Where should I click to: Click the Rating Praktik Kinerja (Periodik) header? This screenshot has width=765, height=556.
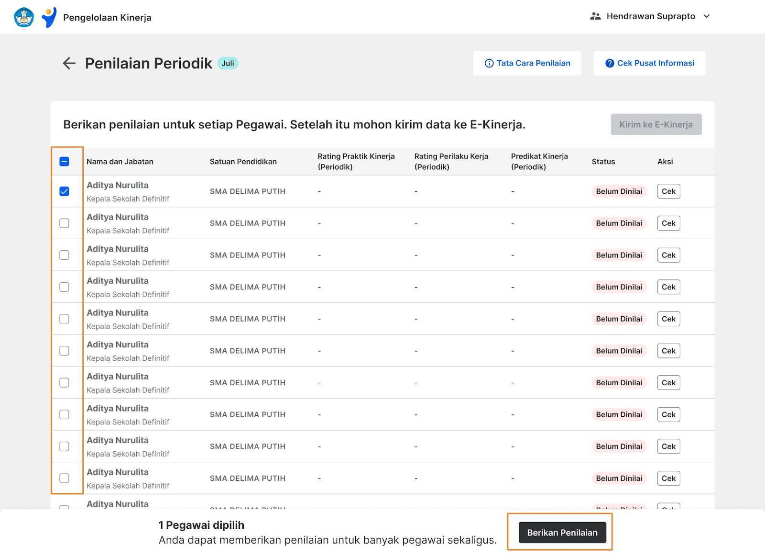point(356,162)
